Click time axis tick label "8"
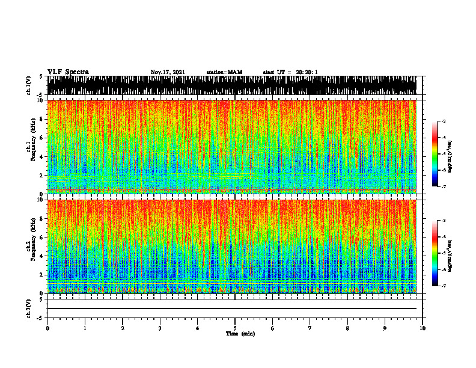476x368 pixels. 347,328
